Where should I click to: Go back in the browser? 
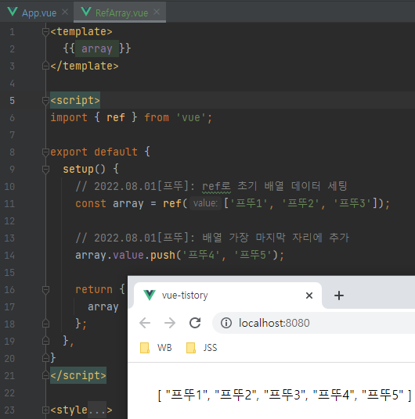145,323
